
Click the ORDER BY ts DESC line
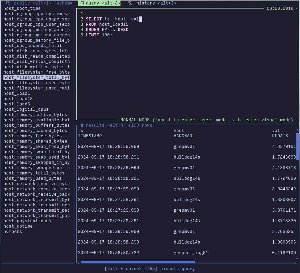pos(107,30)
